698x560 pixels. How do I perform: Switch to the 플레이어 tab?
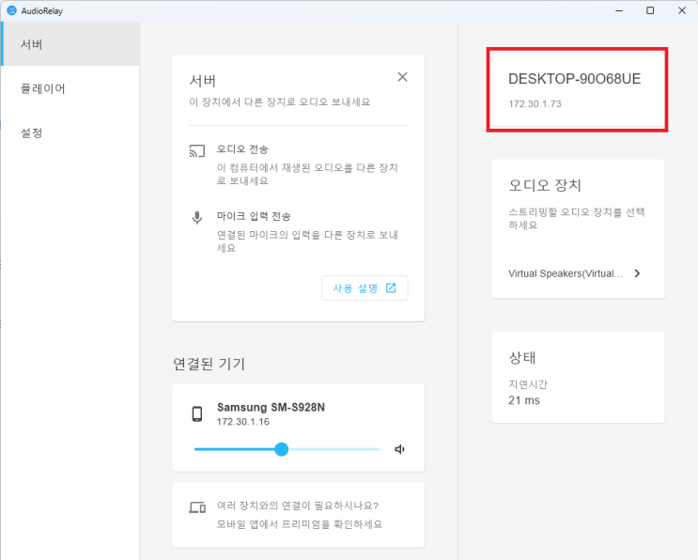tap(70, 88)
